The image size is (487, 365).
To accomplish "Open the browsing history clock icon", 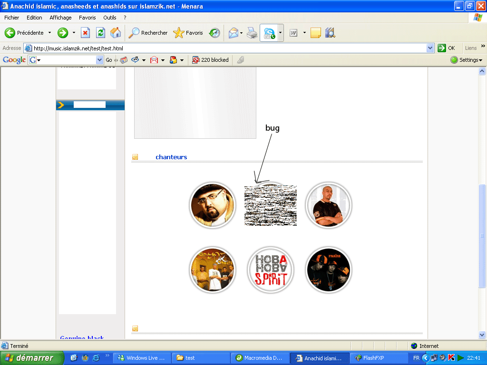I will click(214, 33).
